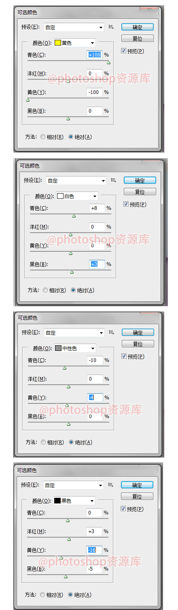Click 复位 in the 黑色 dialog
This screenshot has height=610, width=178.
coord(137,496)
